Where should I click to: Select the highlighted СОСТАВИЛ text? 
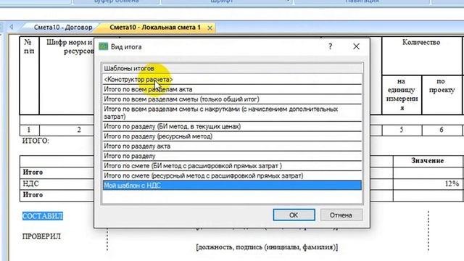43,216
